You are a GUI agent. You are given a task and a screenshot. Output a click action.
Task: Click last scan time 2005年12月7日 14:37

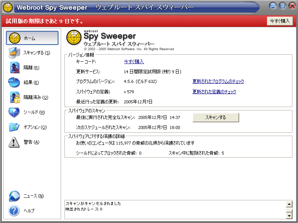pos(159,117)
